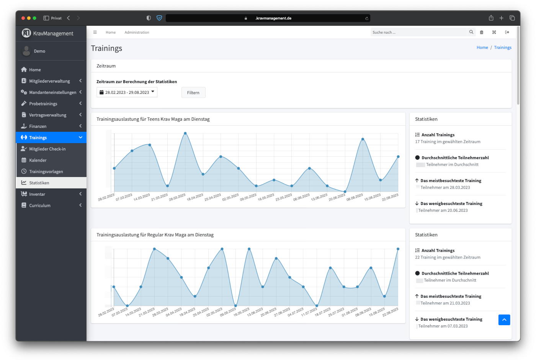Expand the Curriculum chevron
The width and height of the screenshot is (536, 362).
click(x=80, y=205)
